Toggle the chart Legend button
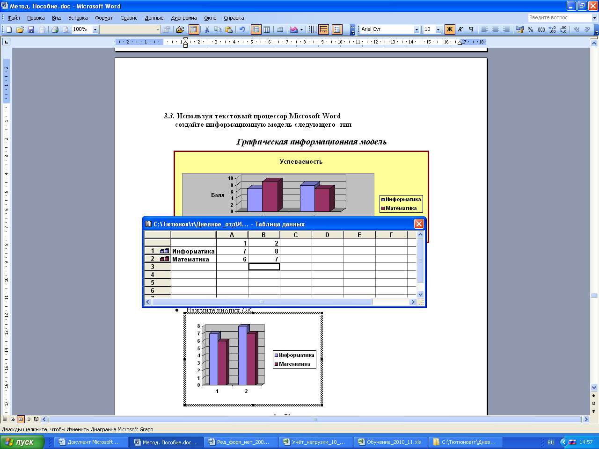 click(x=337, y=29)
